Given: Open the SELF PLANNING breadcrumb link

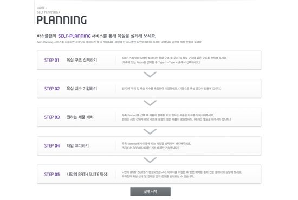Looking at the screenshot, I should (47, 12).
